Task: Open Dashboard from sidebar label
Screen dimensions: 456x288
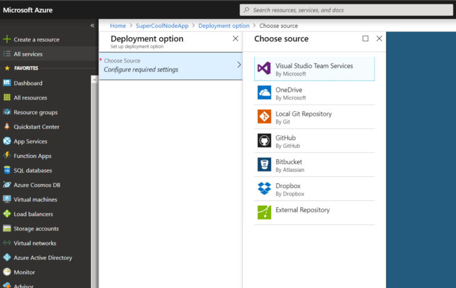Action: click(x=28, y=83)
